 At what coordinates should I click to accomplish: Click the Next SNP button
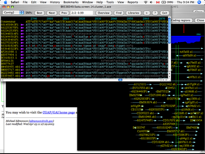(x=52, y=13)
